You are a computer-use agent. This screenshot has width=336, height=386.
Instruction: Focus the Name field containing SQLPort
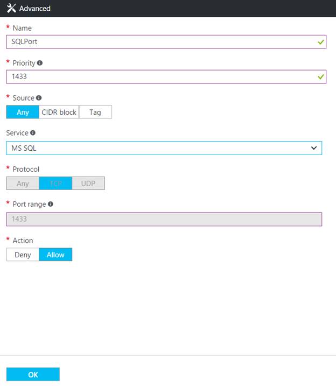pyautogui.click(x=162, y=42)
